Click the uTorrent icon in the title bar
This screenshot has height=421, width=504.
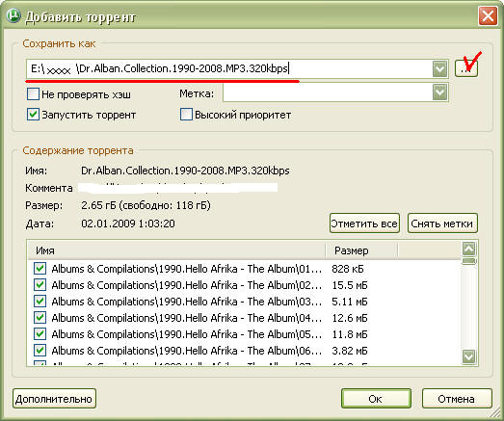tap(13, 15)
